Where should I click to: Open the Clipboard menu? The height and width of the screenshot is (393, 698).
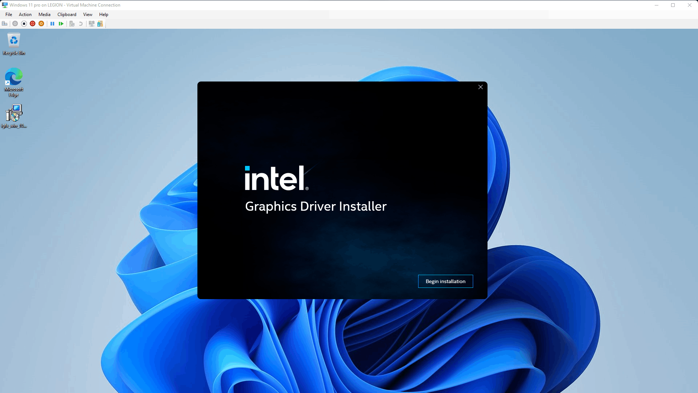[x=67, y=15]
